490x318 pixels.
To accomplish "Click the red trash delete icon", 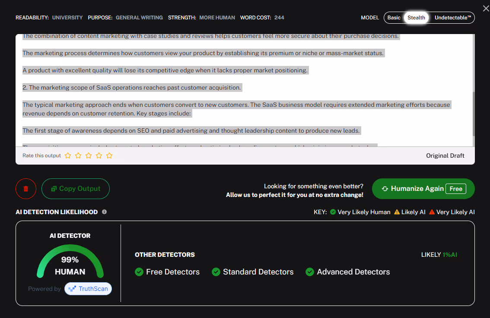I will click(x=25, y=188).
